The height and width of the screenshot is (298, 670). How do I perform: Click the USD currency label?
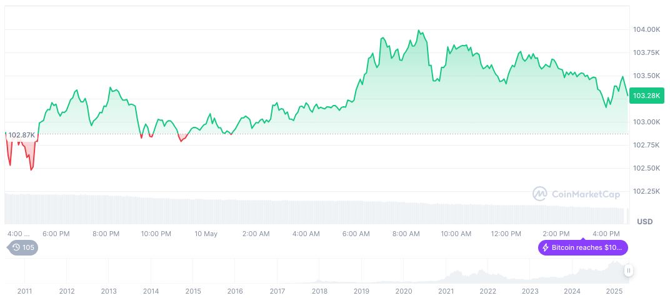coord(644,222)
